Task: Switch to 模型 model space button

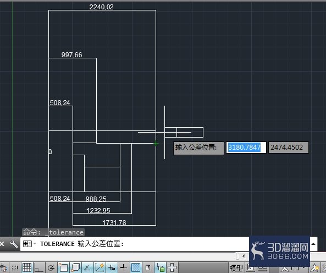Action: click(x=236, y=268)
